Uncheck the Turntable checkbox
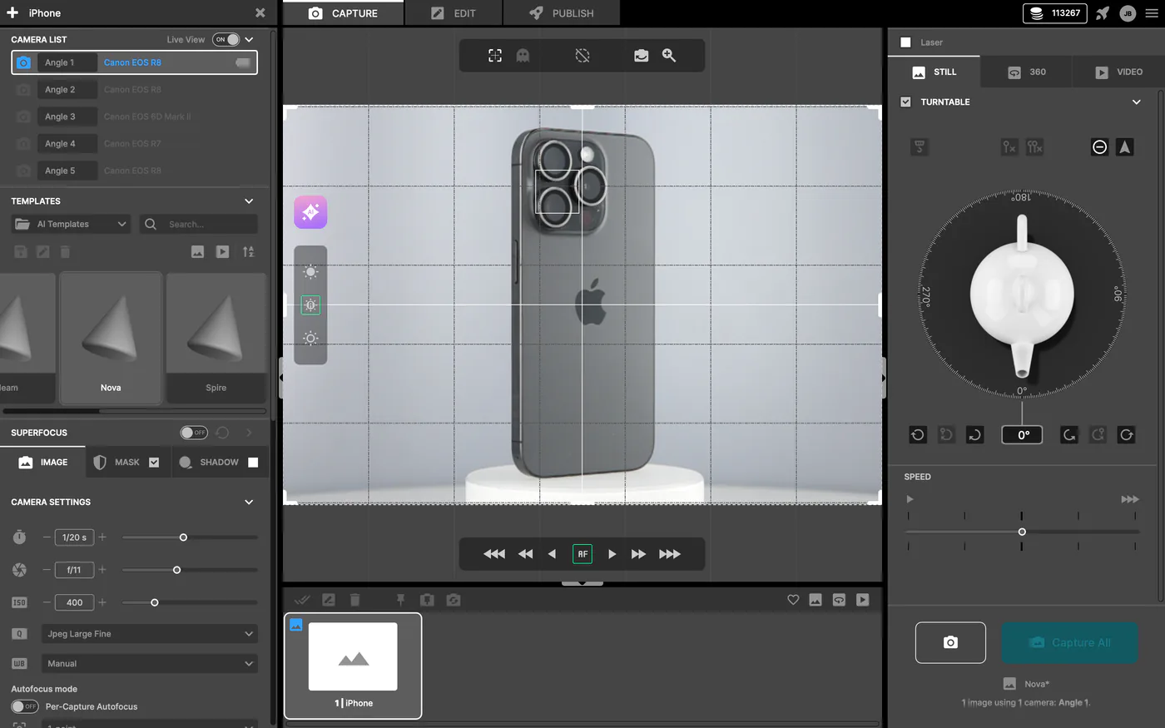Screen dimensions: 1165x728 (905, 102)
